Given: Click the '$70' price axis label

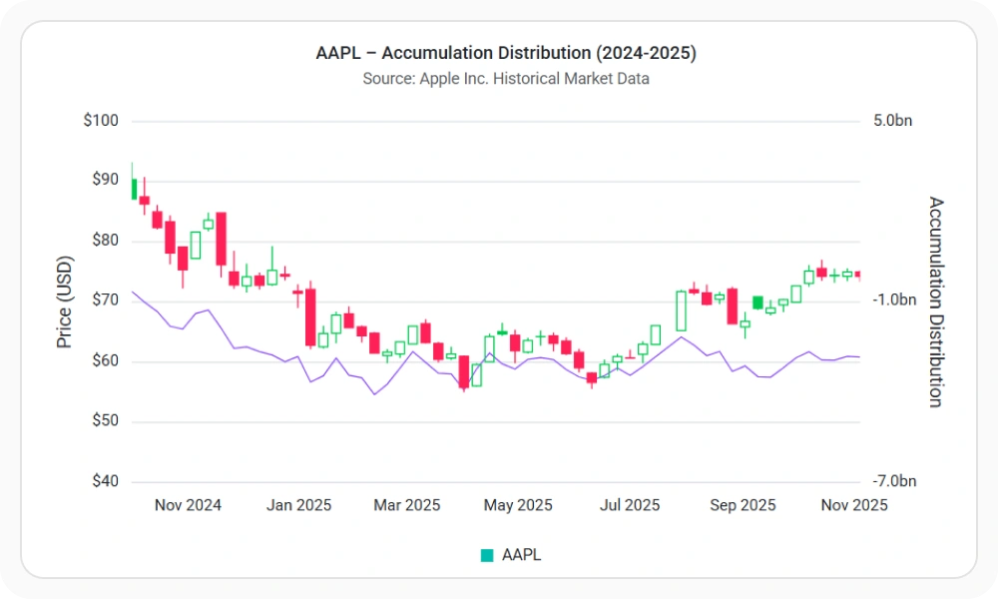Looking at the screenshot, I should point(105,299).
